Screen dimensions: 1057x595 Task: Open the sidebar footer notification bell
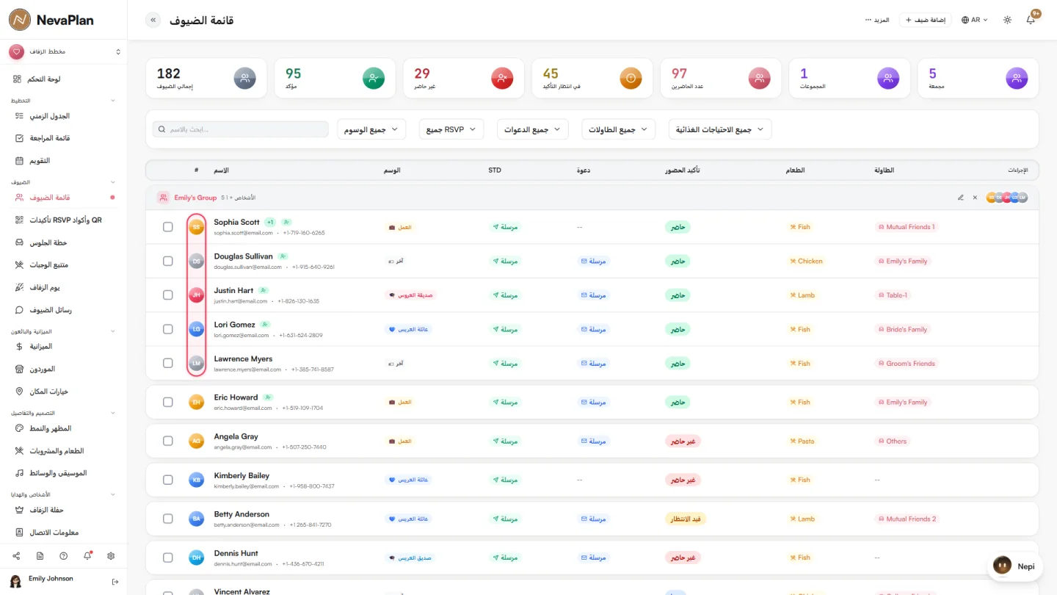pos(87,556)
